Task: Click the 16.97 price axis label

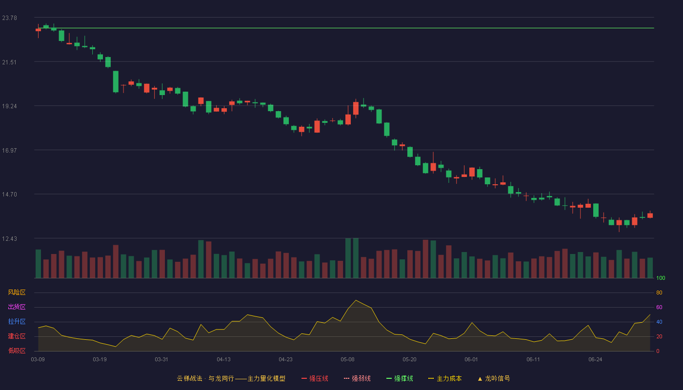Action: point(9,151)
